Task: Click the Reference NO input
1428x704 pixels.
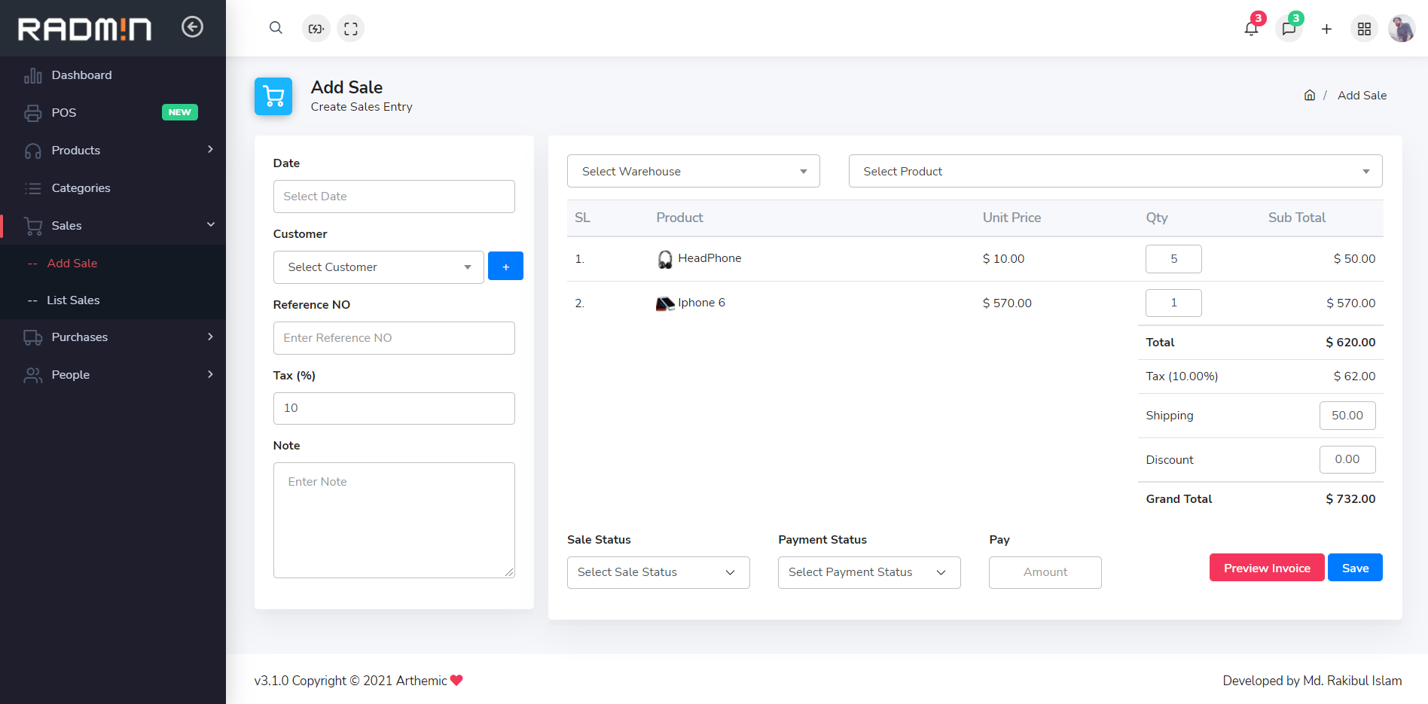Action: (x=394, y=338)
